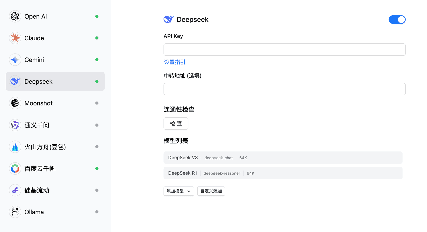
Task: Click the green status dot beside 百度云千帆
Action: [x=97, y=168]
